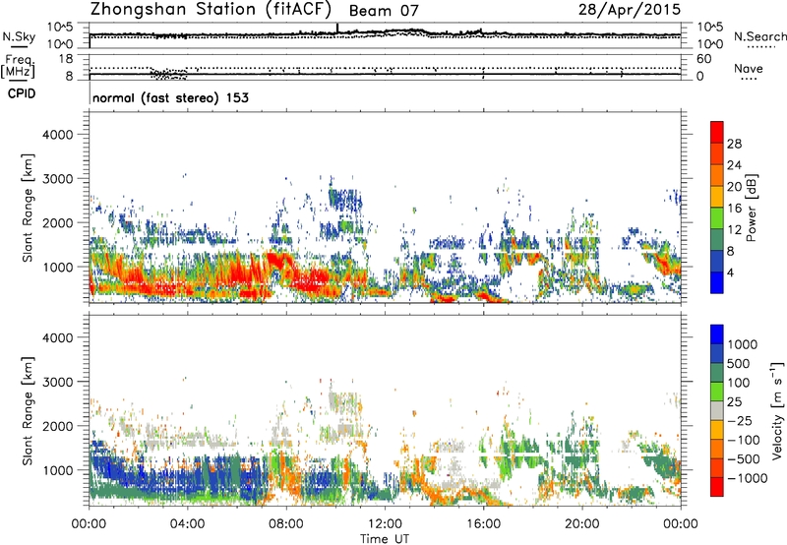Click the -100 tick on Velocity color bar
787x545 pixels.
(x=743, y=440)
